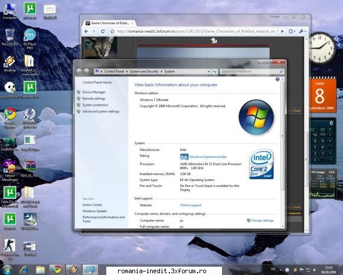Open the panda icon on the desktop
The height and width of the screenshot is (275, 343).
point(9,90)
